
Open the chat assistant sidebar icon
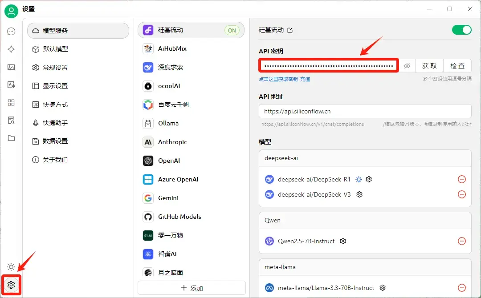pos(11,32)
